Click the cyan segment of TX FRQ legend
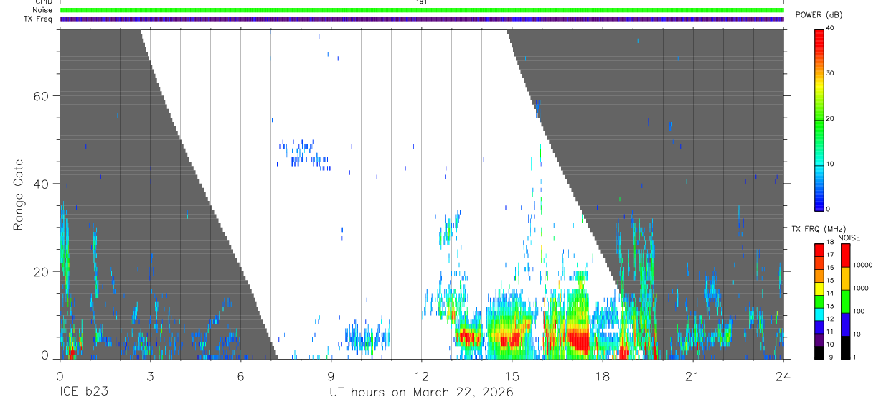This screenshot has height=407, width=881. [819, 314]
